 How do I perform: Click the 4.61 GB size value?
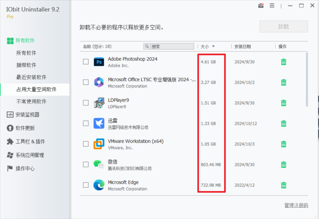(x=208, y=62)
